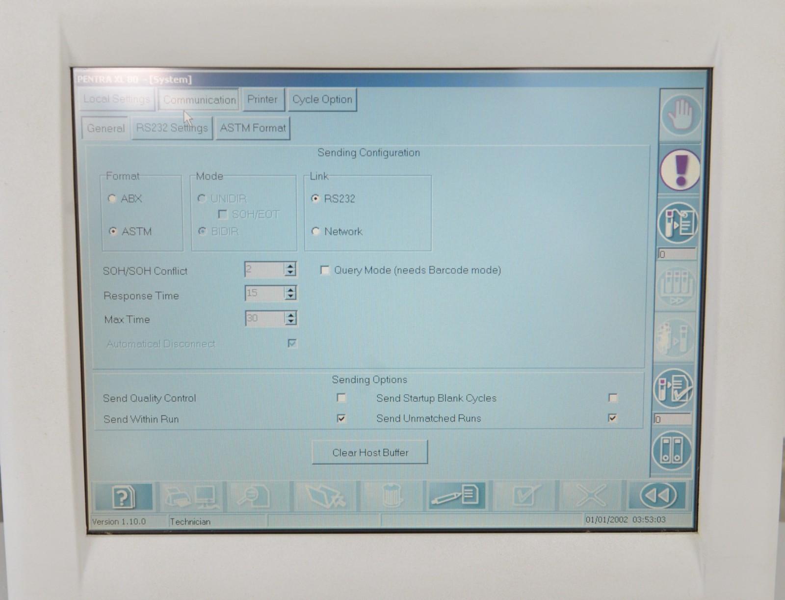Screen dimensions: 785x600
Task: Open the alarm exclamation mark icon
Action: pos(680,169)
